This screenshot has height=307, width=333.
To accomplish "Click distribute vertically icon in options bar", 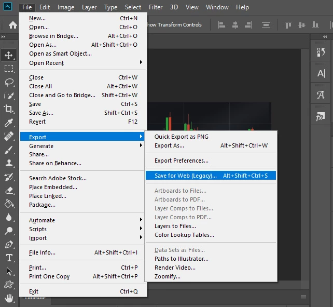I will (x=266, y=25).
